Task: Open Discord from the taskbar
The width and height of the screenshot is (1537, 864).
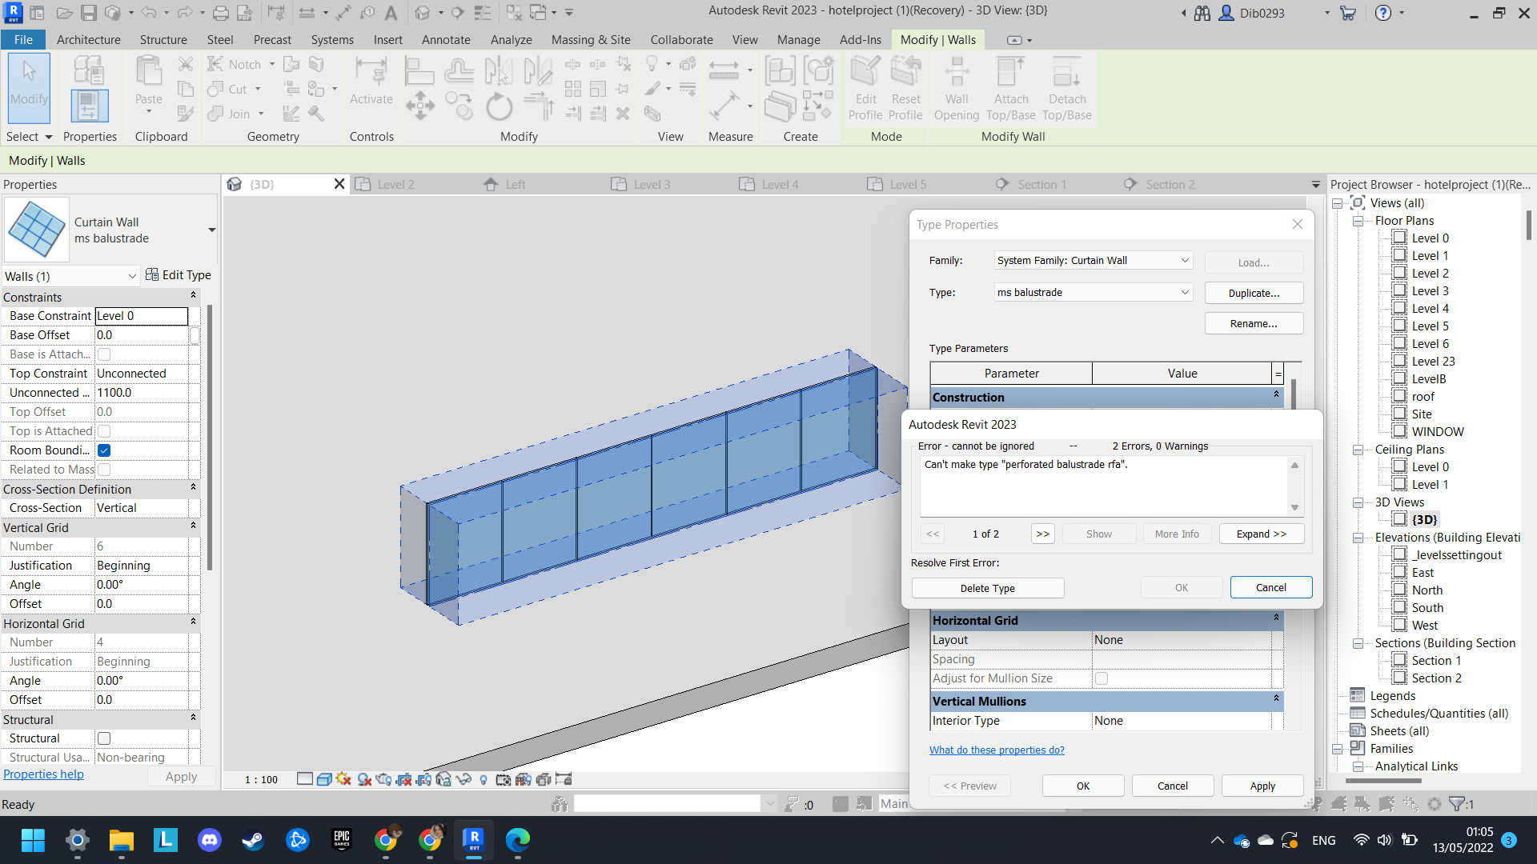Action: click(210, 840)
